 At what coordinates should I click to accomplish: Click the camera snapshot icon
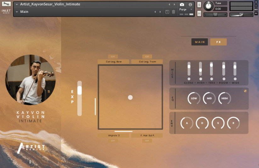pyautogui.click(x=182, y=4)
